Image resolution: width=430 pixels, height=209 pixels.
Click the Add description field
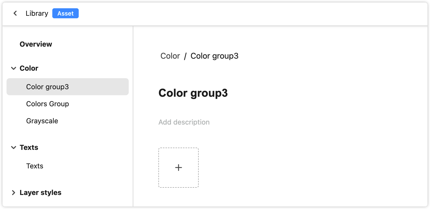(x=184, y=122)
